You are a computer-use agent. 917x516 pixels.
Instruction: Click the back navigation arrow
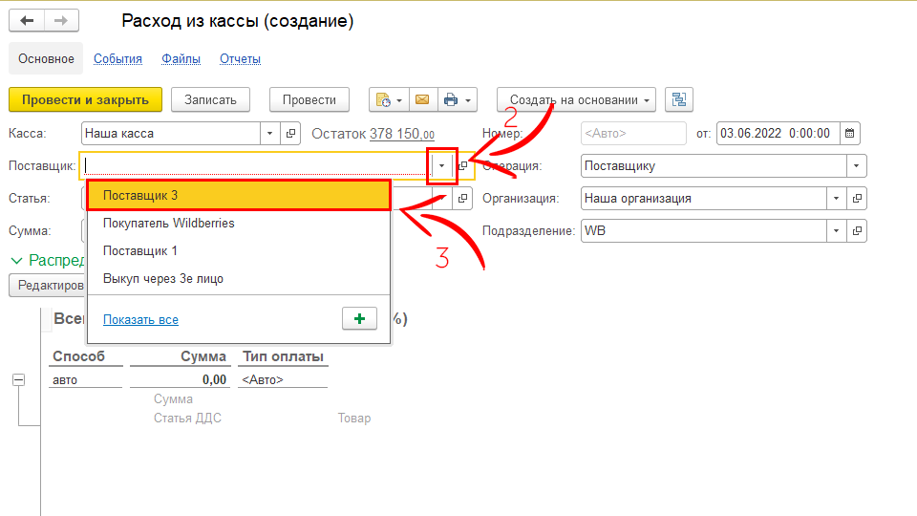coord(27,21)
